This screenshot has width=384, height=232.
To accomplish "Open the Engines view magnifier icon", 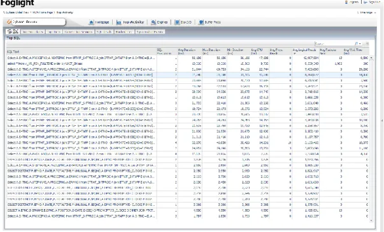I will tap(153, 22).
